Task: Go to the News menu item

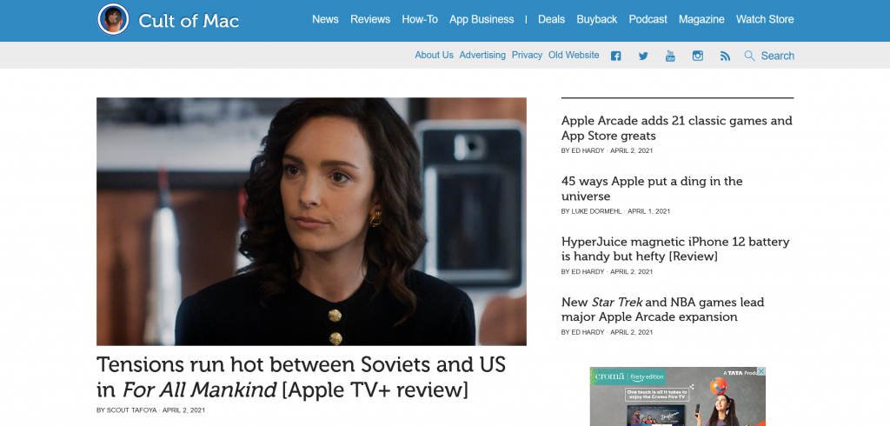Action: click(x=325, y=19)
